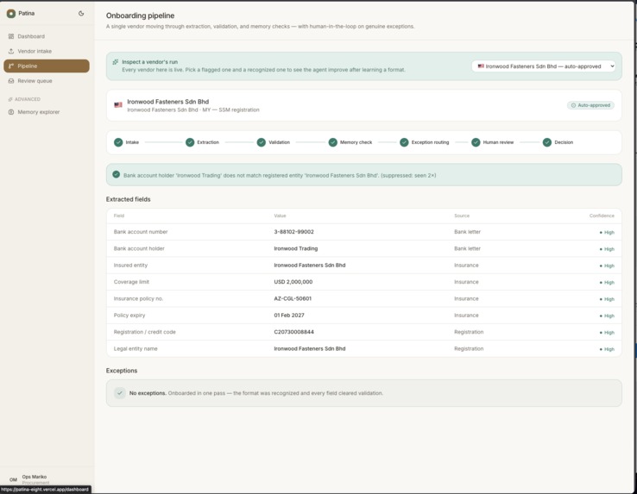
Task: Click the Vendor intake upload icon
Action: [11, 51]
